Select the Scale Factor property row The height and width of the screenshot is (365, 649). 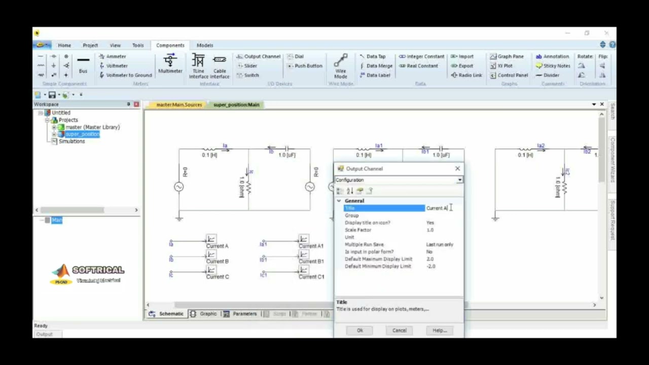click(x=403, y=230)
